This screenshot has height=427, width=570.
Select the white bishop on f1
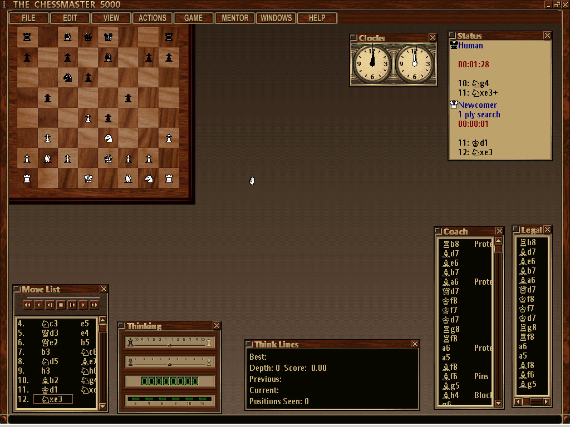[x=129, y=178]
